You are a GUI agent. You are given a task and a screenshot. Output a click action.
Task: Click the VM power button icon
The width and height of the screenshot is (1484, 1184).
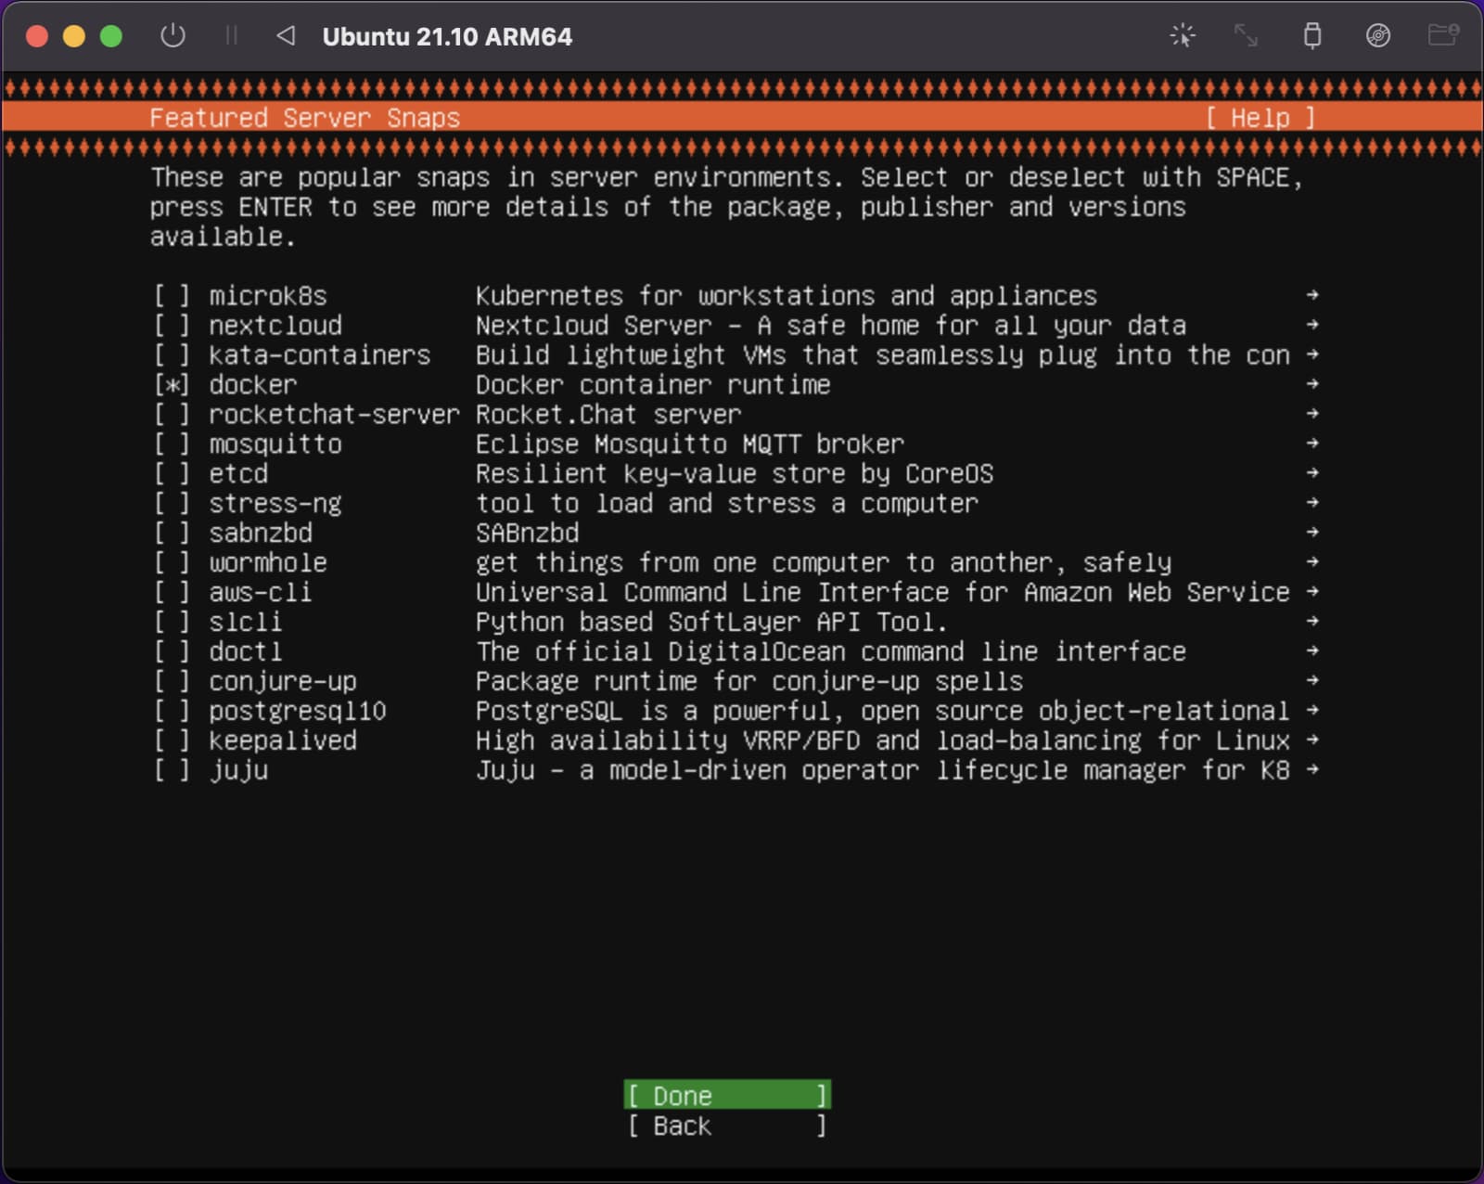click(x=173, y=36)
